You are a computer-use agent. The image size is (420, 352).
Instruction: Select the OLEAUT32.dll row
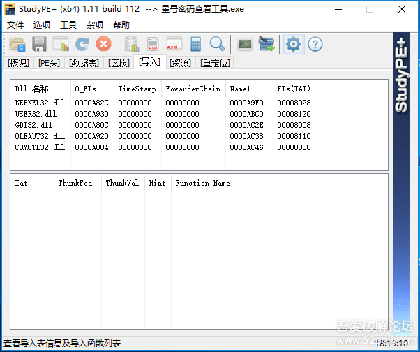click(199, 136)
